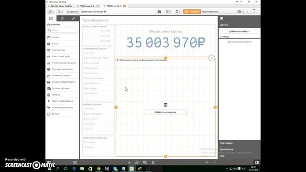Click the bottom orange resize handle
The height and width of the screenshot is (172, 306).
[165, 156]
